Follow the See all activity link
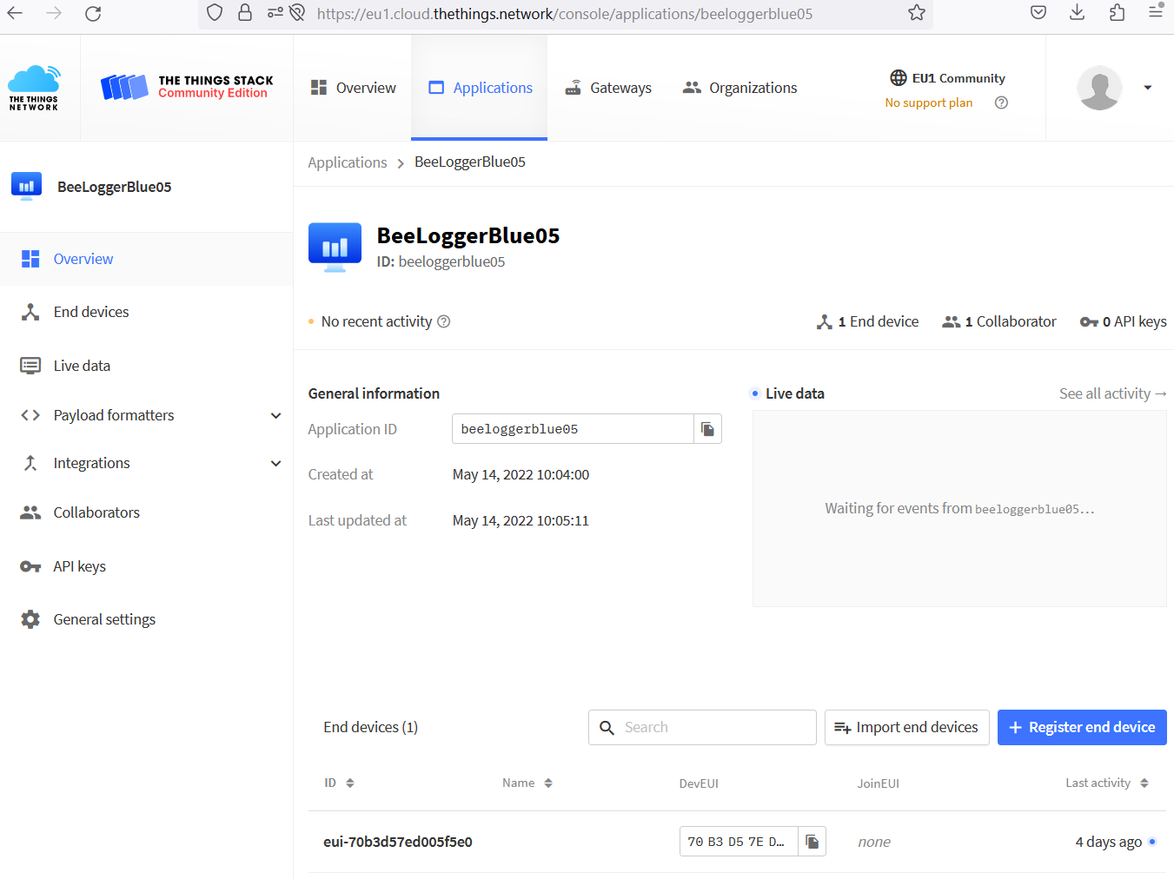The height and width of the screenshot is (879, 1174). (1111, 393)
